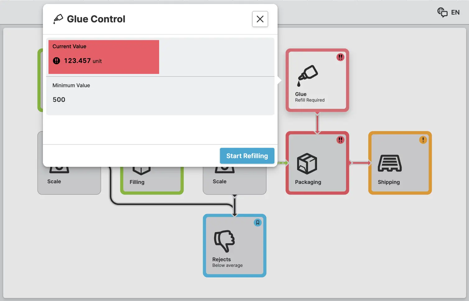Click the warning badge on the Shipping node
This screenshot has width=469, height=301.
pyautogui.click(x=423, y=140)
